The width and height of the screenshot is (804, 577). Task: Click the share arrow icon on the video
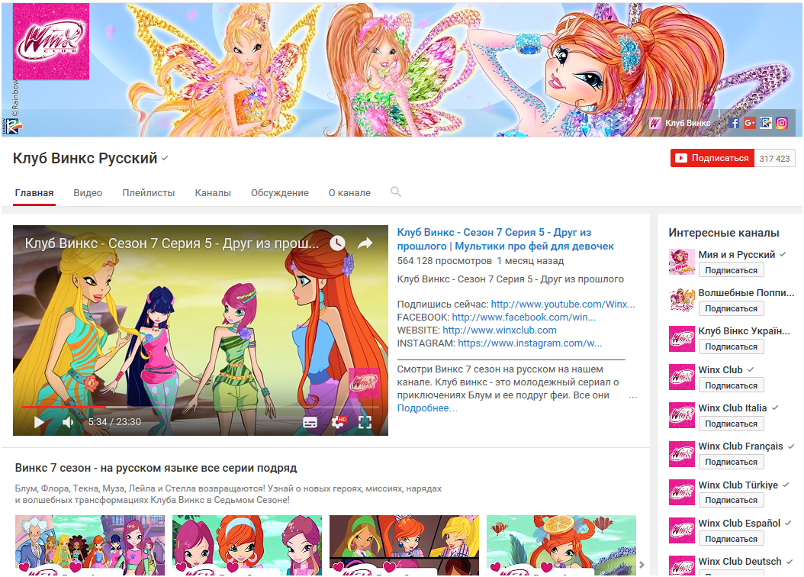click(365, 243)
